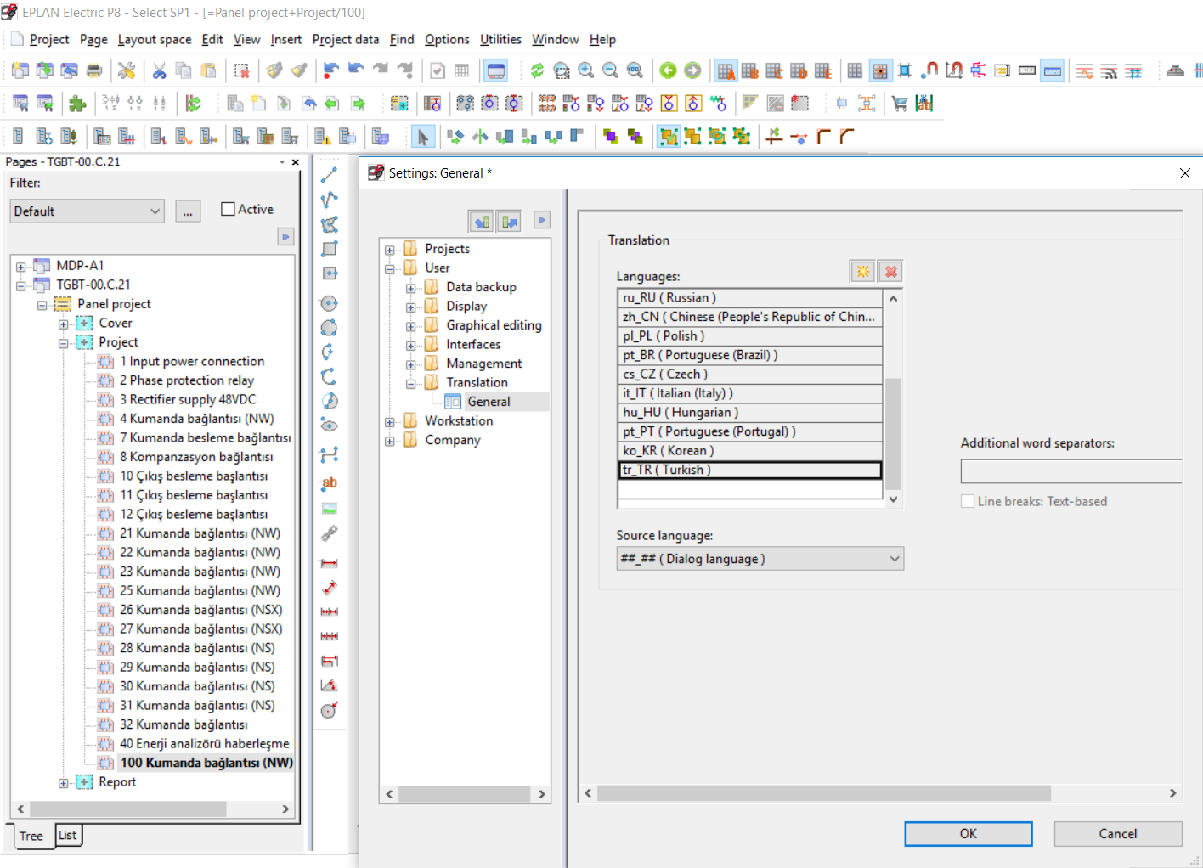The height and width of the screenshot is (868, 1203).
Task: Click the Additional word separators field
Action: pyautogui.click(x=1071, y=471)
